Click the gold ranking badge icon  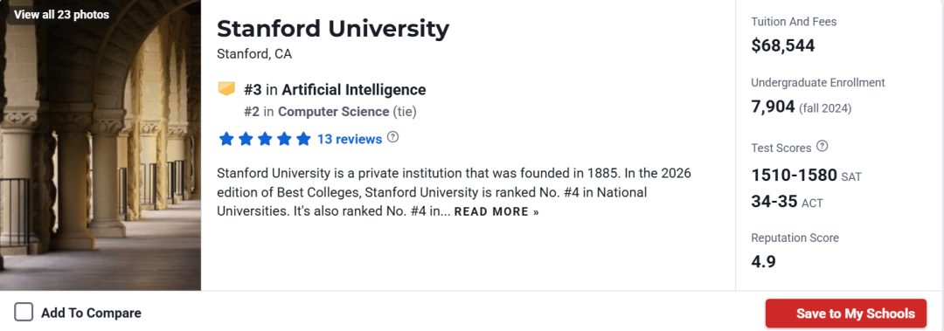pyautogui.click(x=226, y=90)
